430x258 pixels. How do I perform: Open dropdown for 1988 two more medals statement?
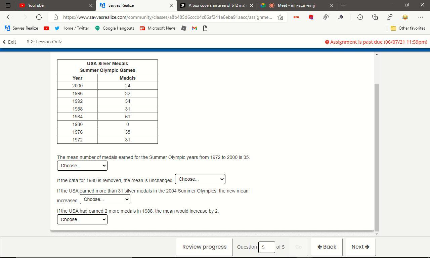(82, 219)
